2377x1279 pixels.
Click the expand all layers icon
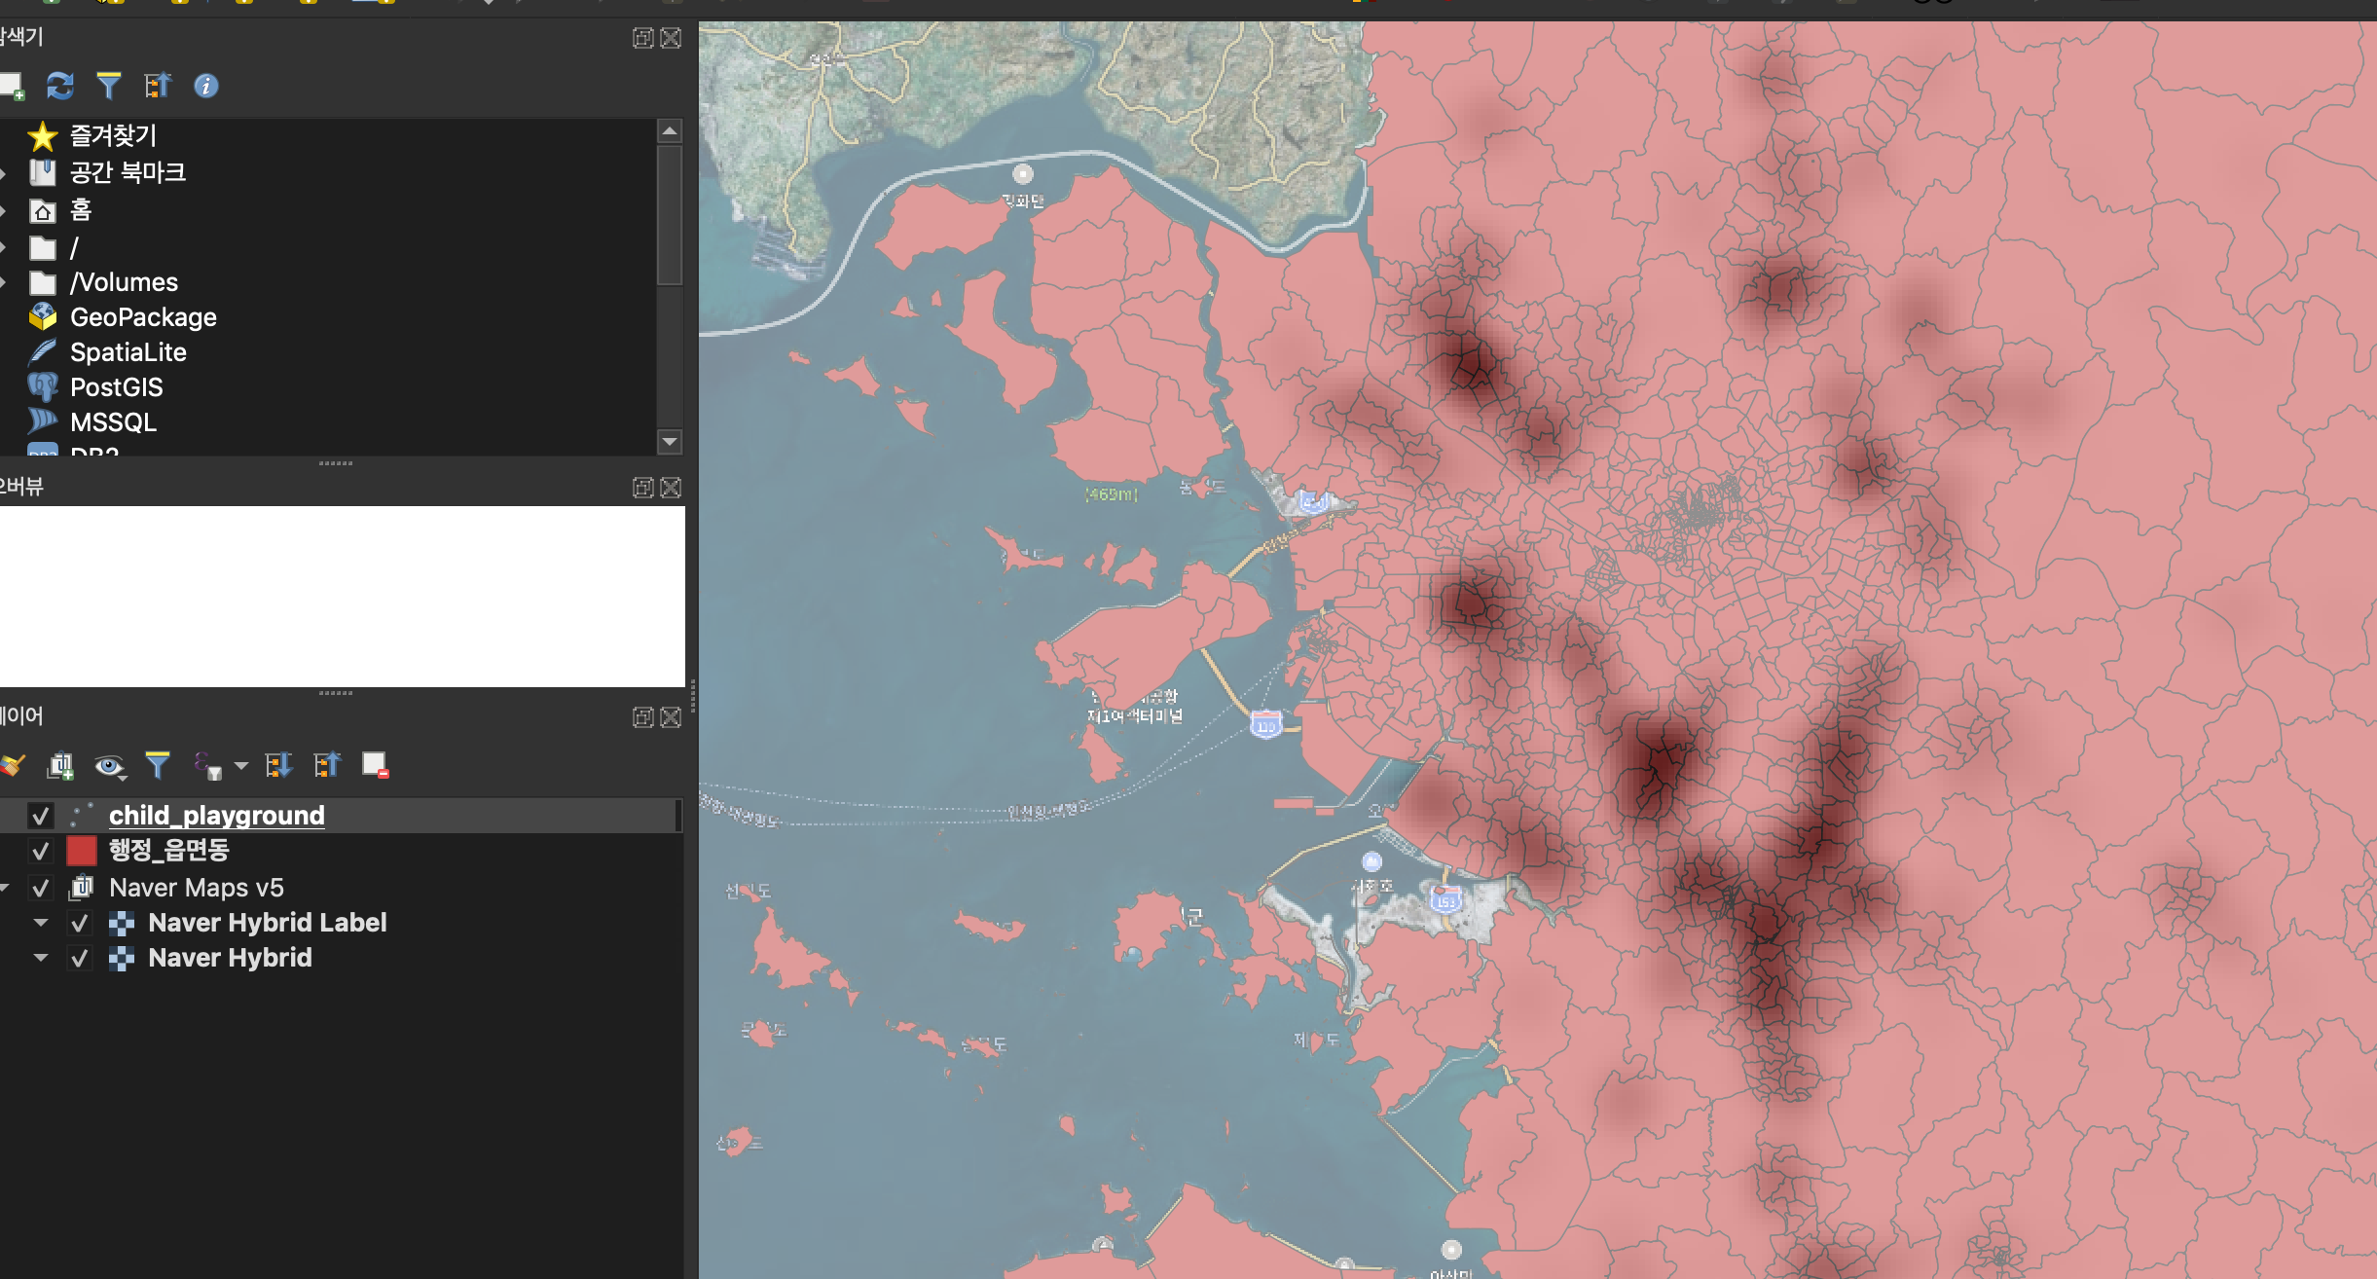(x=279, y=766)
